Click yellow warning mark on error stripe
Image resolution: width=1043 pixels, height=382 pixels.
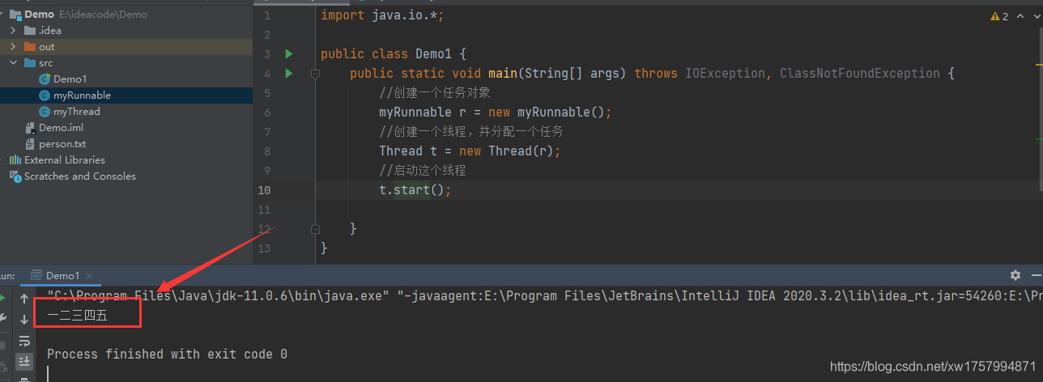1039,66
